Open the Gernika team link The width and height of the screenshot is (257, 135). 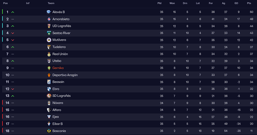click(x=58, y=68)
